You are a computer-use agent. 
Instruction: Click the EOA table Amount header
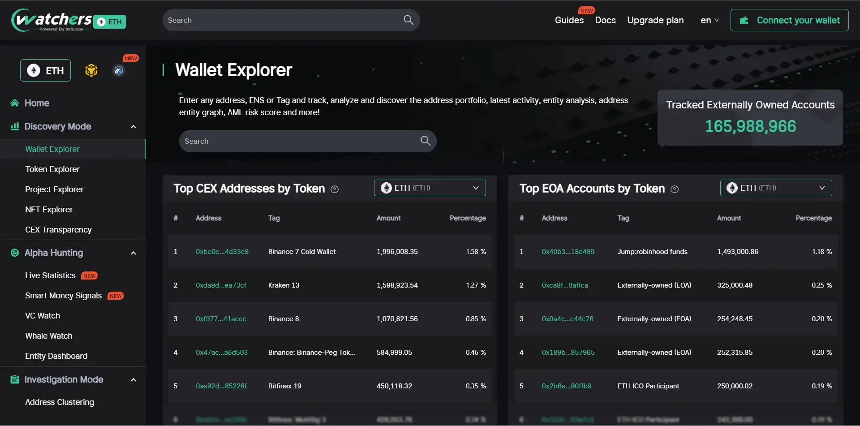pos(729,218)
